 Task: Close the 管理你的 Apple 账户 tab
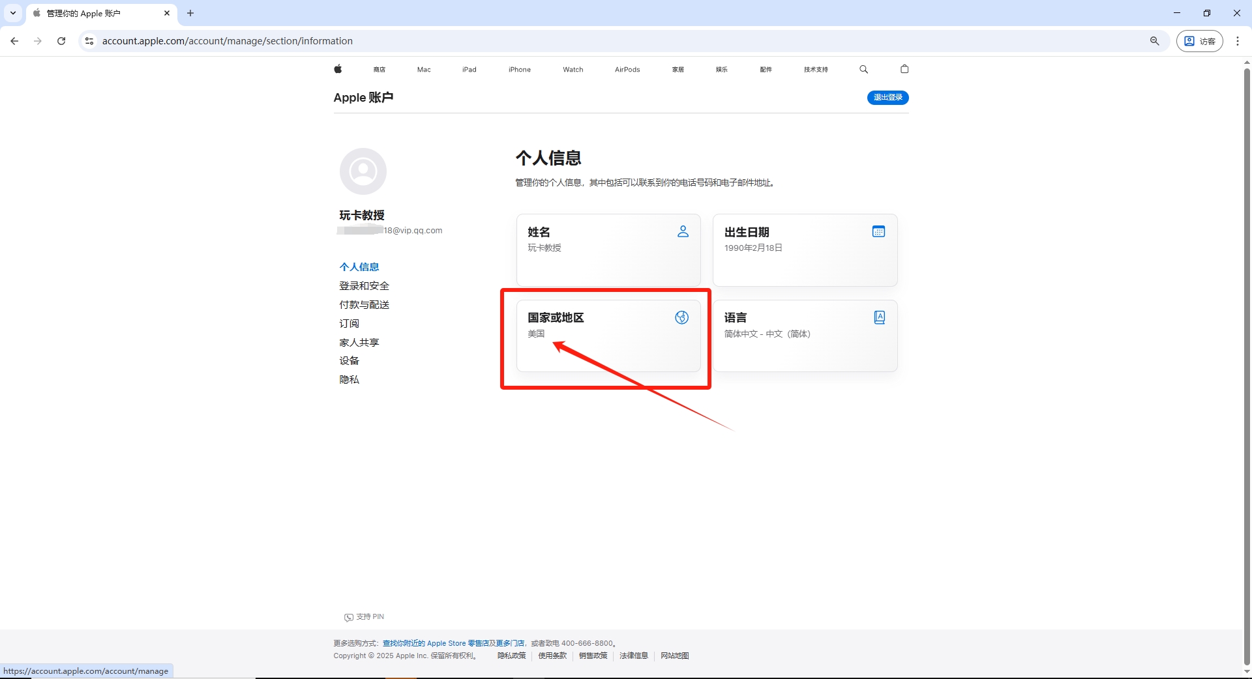pos(167,13)
